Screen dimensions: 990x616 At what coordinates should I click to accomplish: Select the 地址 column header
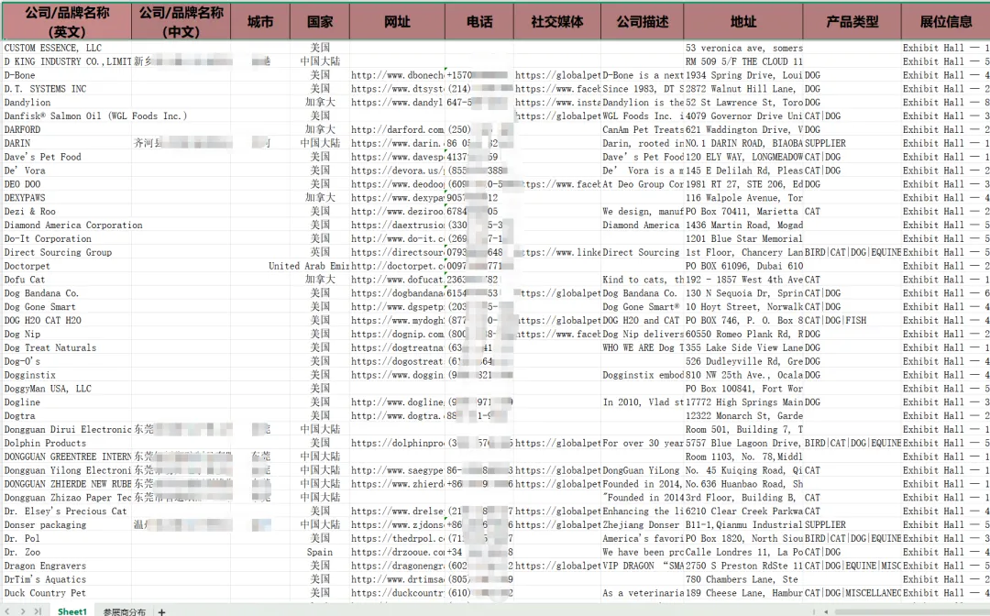point(743,21)
